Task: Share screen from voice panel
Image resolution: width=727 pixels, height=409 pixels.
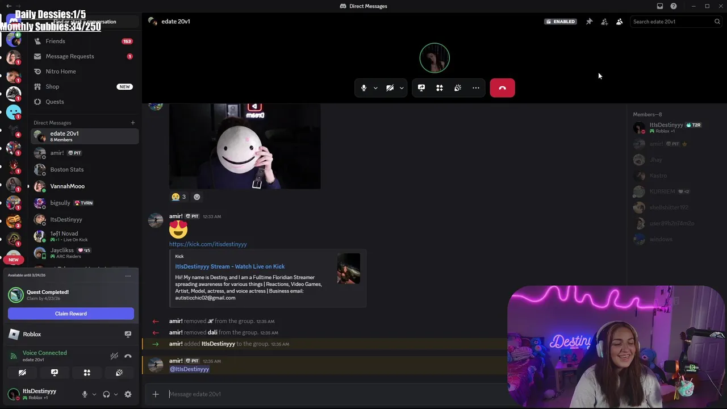Action: (55, 373)
